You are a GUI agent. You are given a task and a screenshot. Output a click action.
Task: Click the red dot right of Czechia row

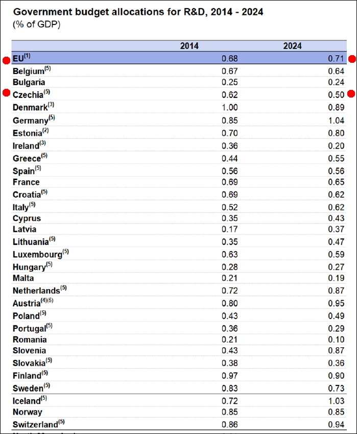351,93
